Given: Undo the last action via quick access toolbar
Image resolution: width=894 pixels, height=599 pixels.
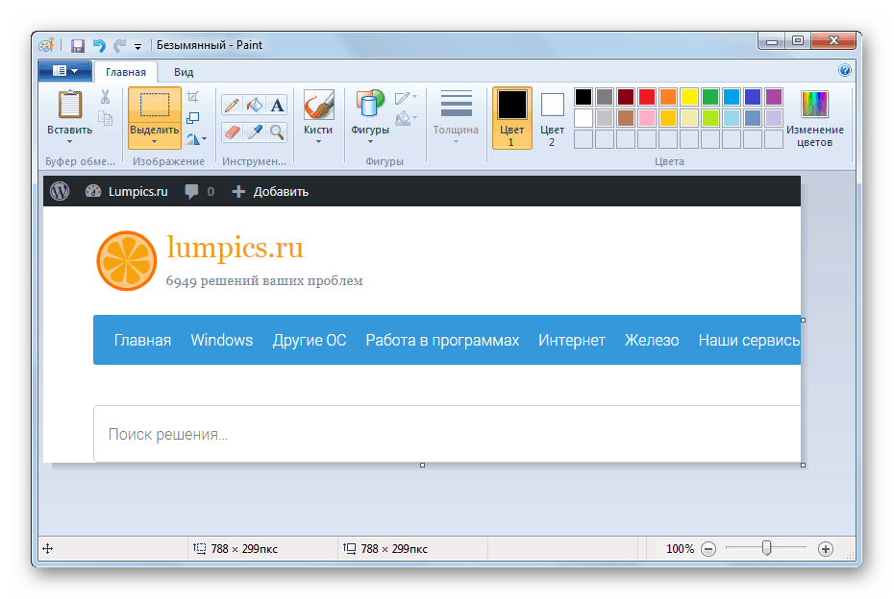Looking at the screenshot, I should 99,44.
